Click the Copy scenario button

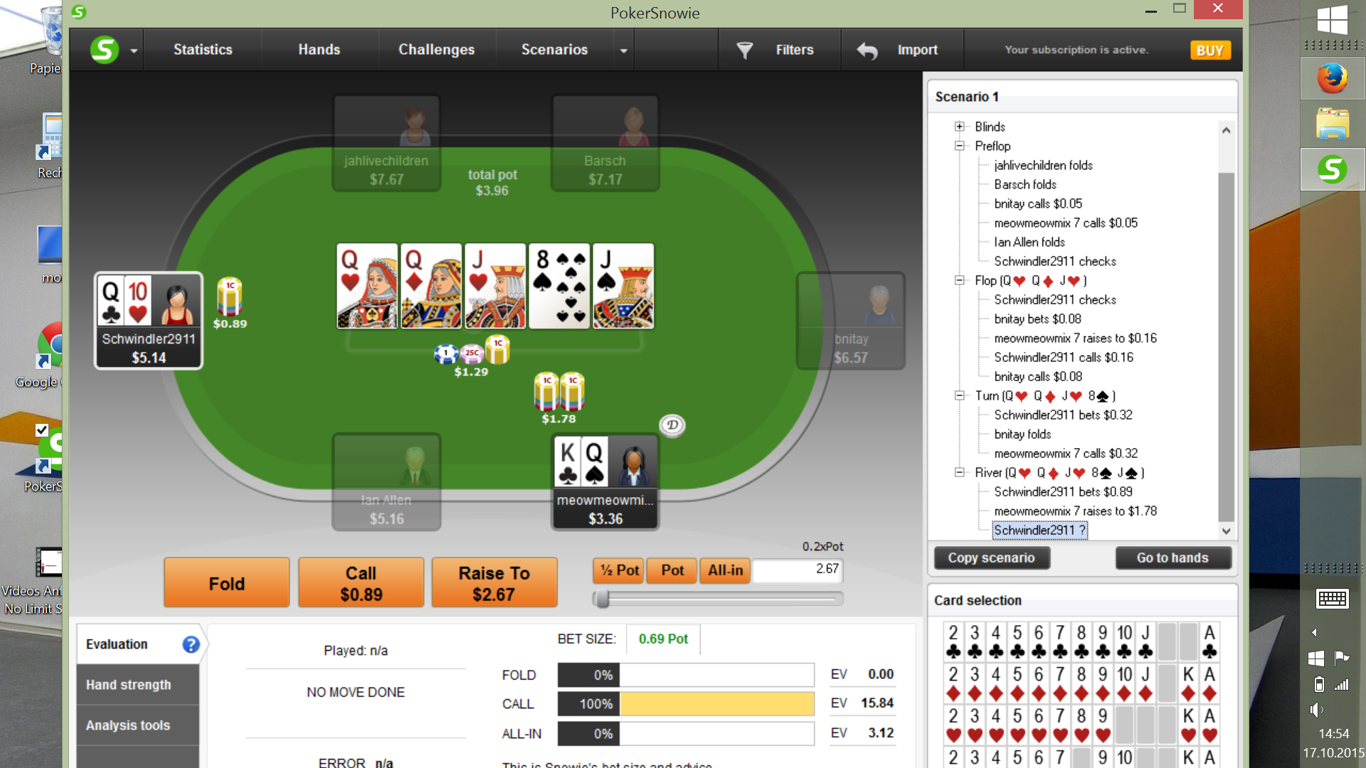coord(991,558)
